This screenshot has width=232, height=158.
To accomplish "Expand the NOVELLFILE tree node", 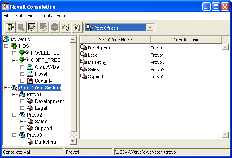I will coord(14,53).
